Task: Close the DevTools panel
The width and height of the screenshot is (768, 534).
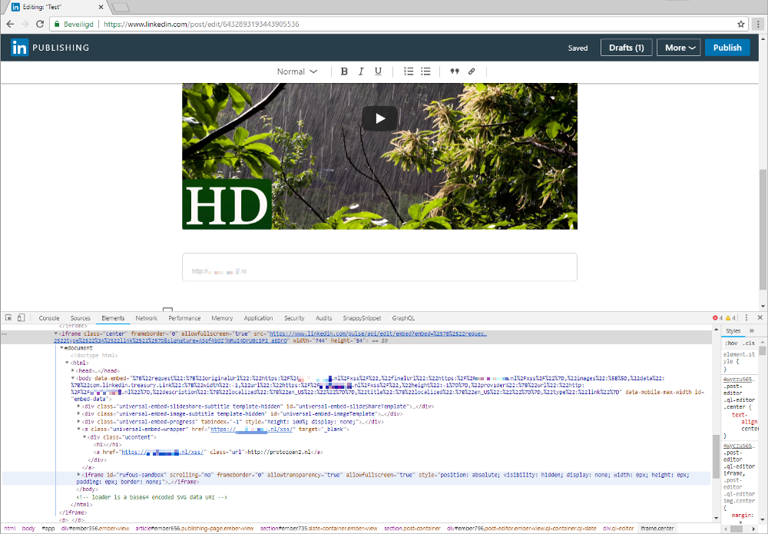Action: click(760, 318)
